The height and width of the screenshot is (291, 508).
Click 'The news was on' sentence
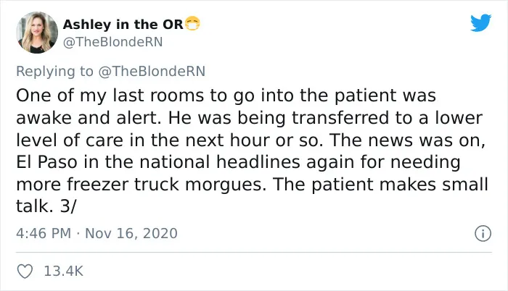[407, 140]
